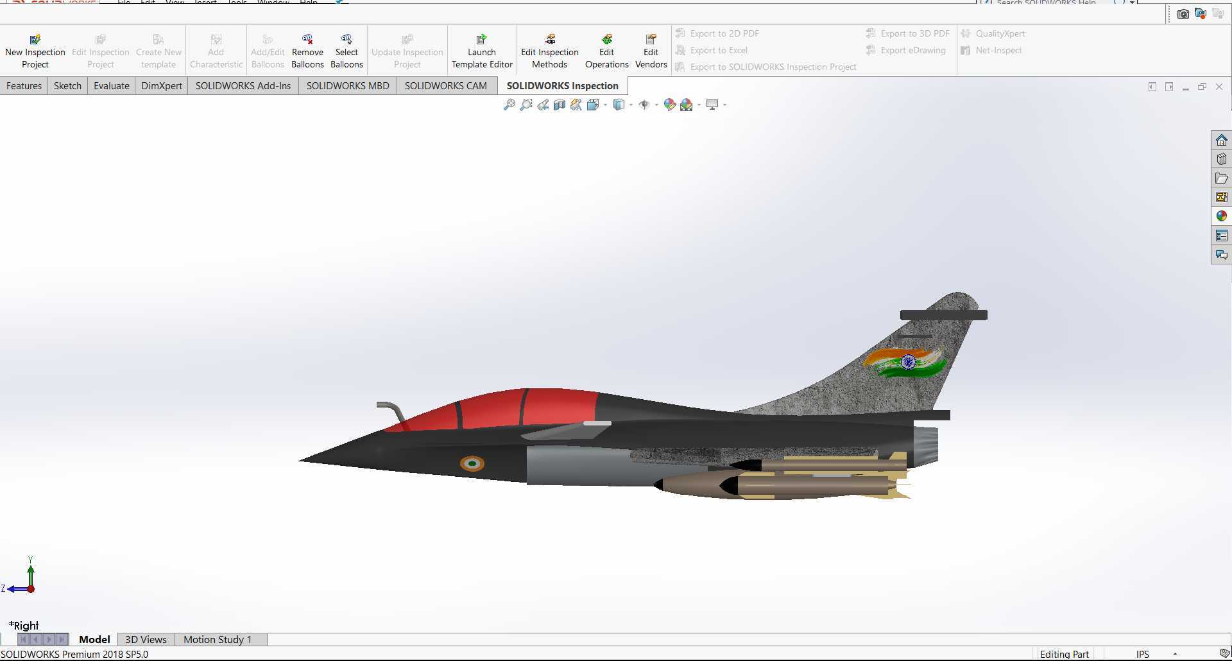Click the previous tab scroll arrow
Viewport: 1232px width, 661px height.
[37, 639]
